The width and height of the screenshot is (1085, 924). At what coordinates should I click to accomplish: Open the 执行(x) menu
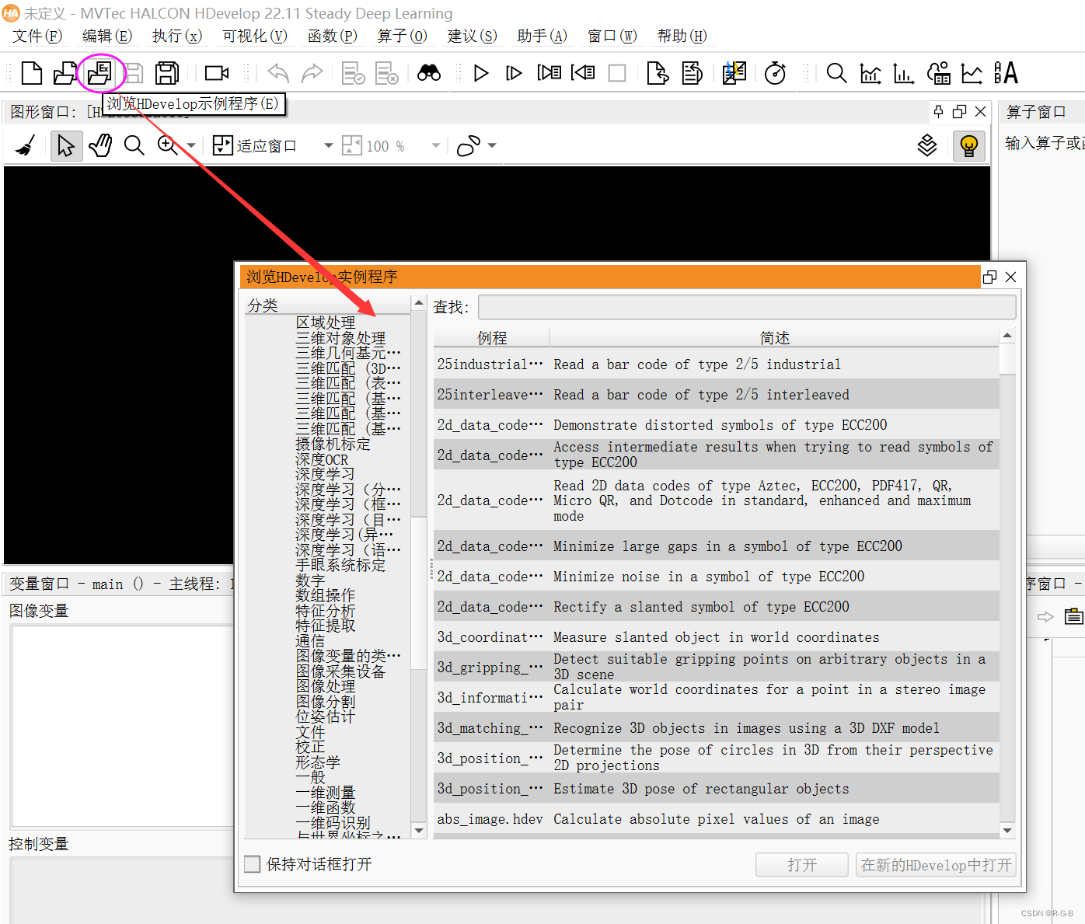(x=177, y=36)
